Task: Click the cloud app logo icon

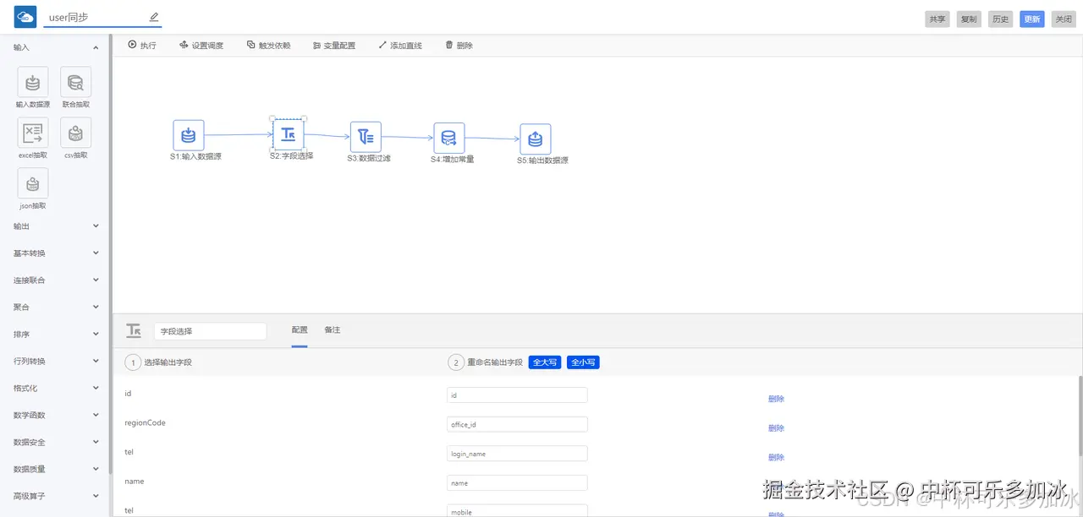Action: point(25,17)
